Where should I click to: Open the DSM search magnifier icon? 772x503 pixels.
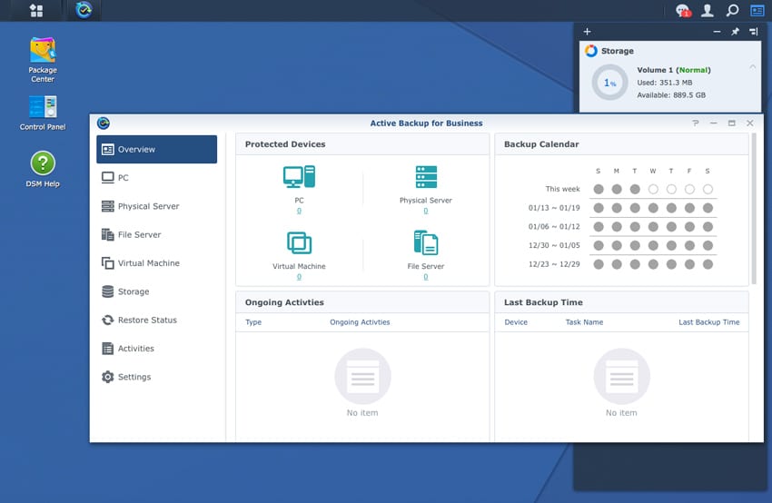(733, 10)
